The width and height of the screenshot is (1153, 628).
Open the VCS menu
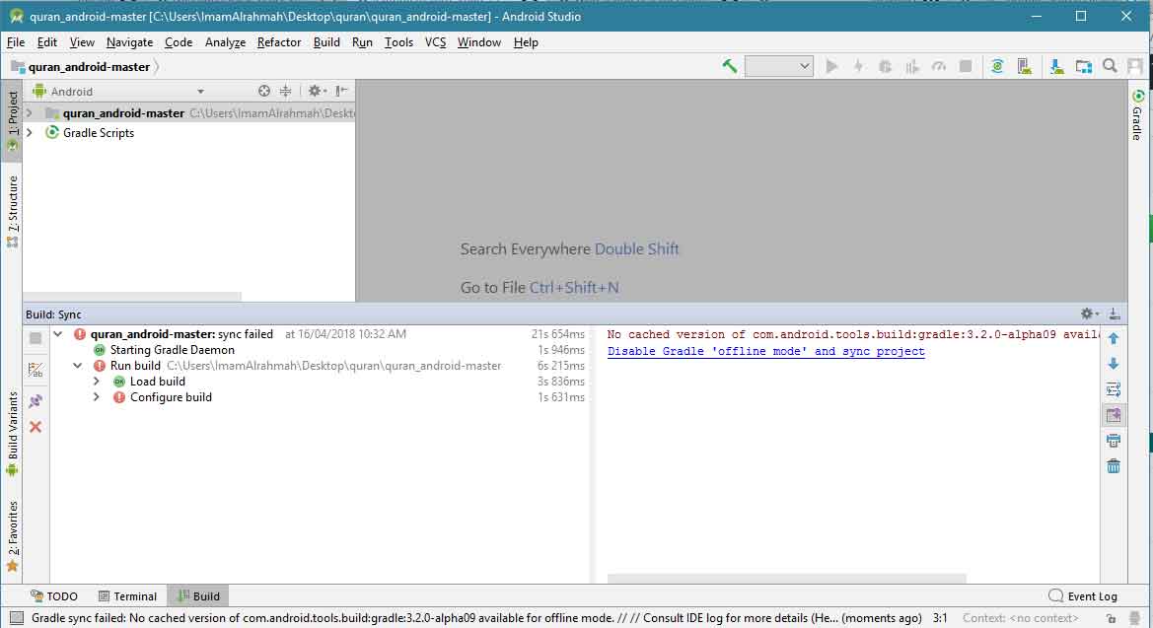[435, 42]
